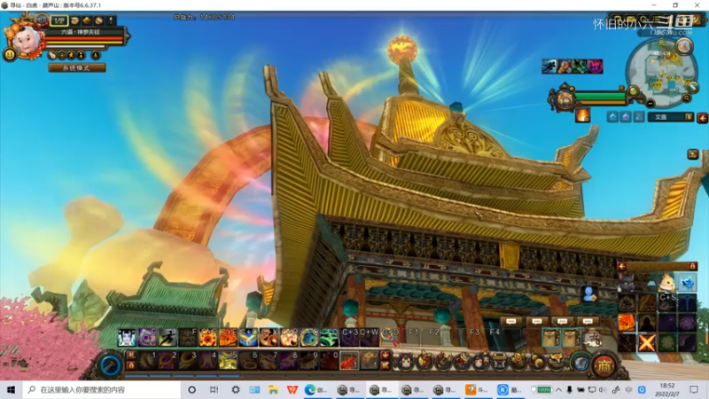Click the skill slot labeled C+W
Viewport: 709px width, 399px height.
tap(370, 338)
